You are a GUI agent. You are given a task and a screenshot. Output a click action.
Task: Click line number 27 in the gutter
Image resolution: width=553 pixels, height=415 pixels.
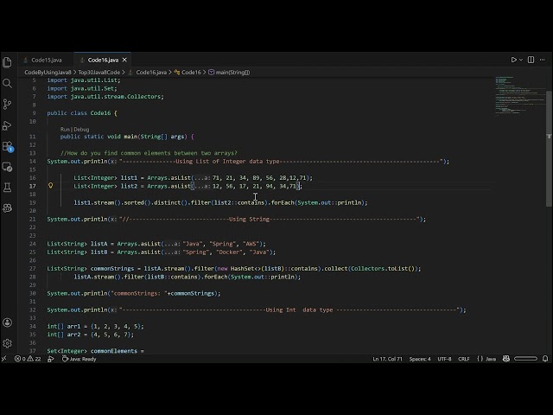(x=33, y=269)
